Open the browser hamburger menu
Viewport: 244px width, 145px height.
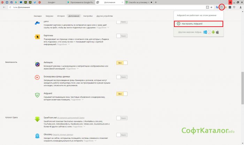coord(230,2)
